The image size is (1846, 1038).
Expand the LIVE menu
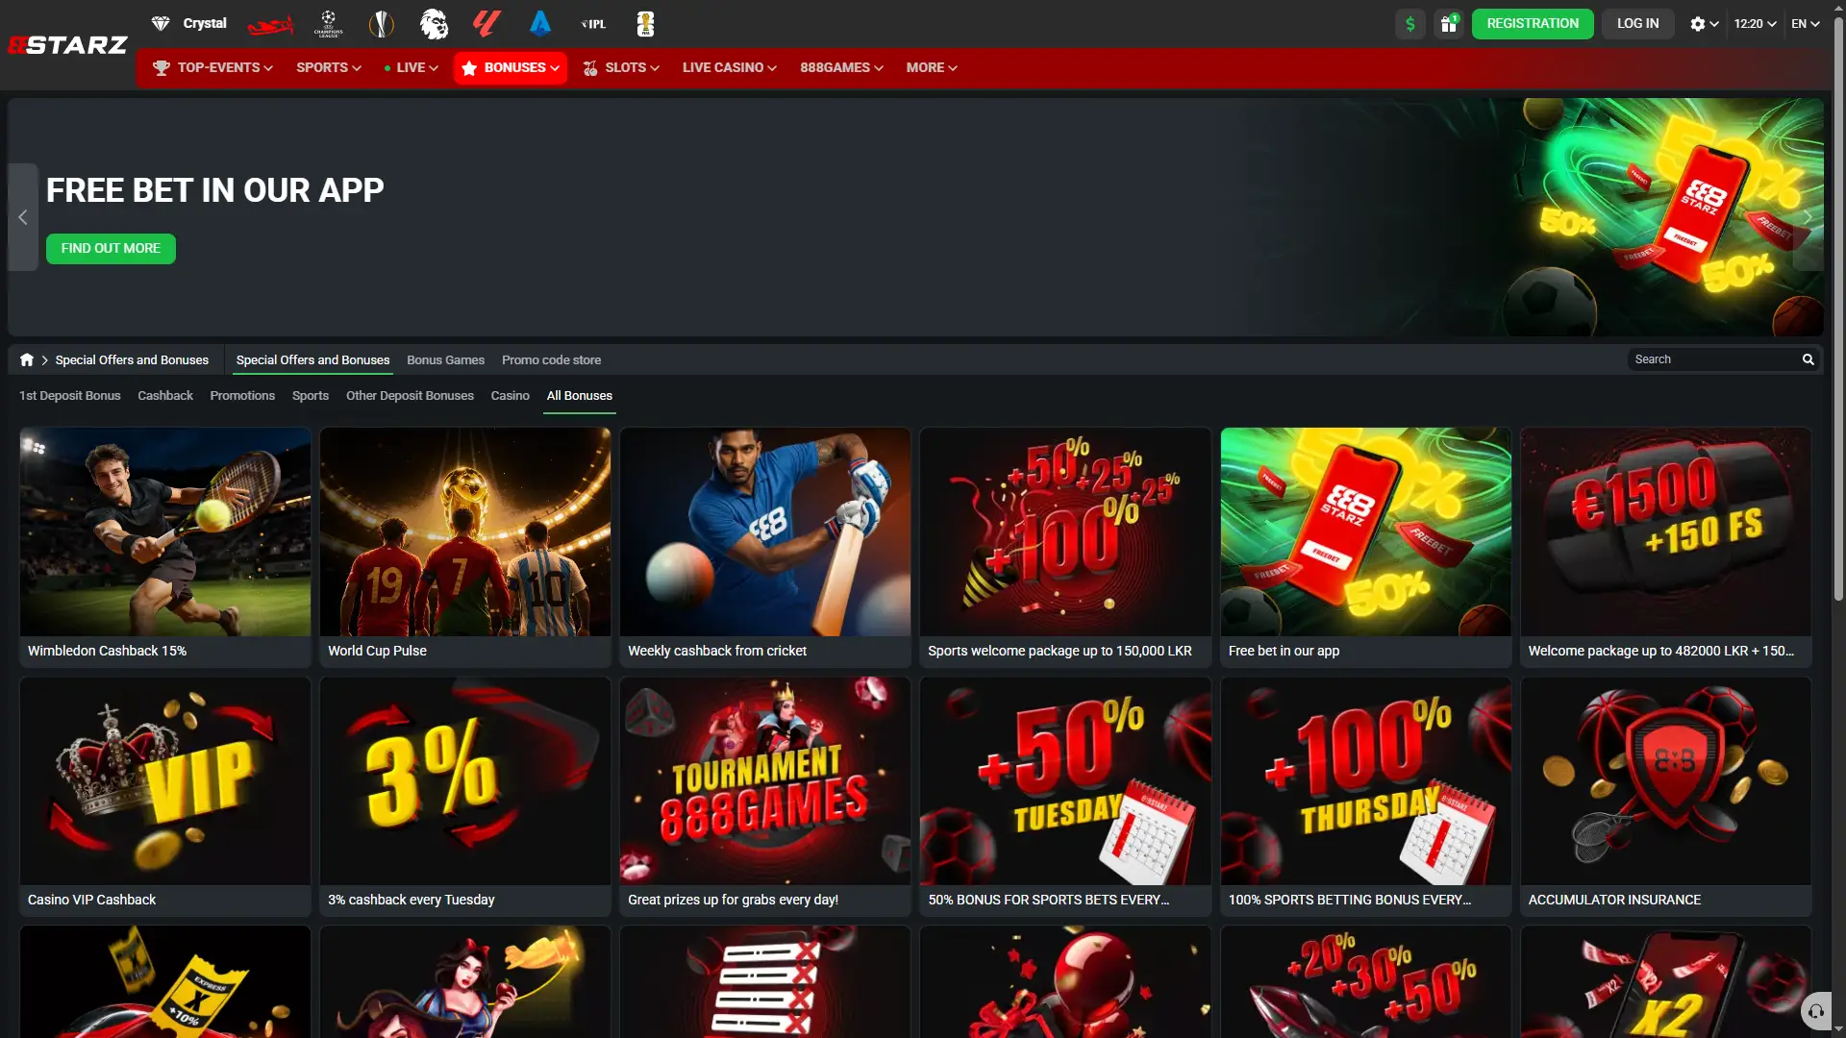pos(412,68)
